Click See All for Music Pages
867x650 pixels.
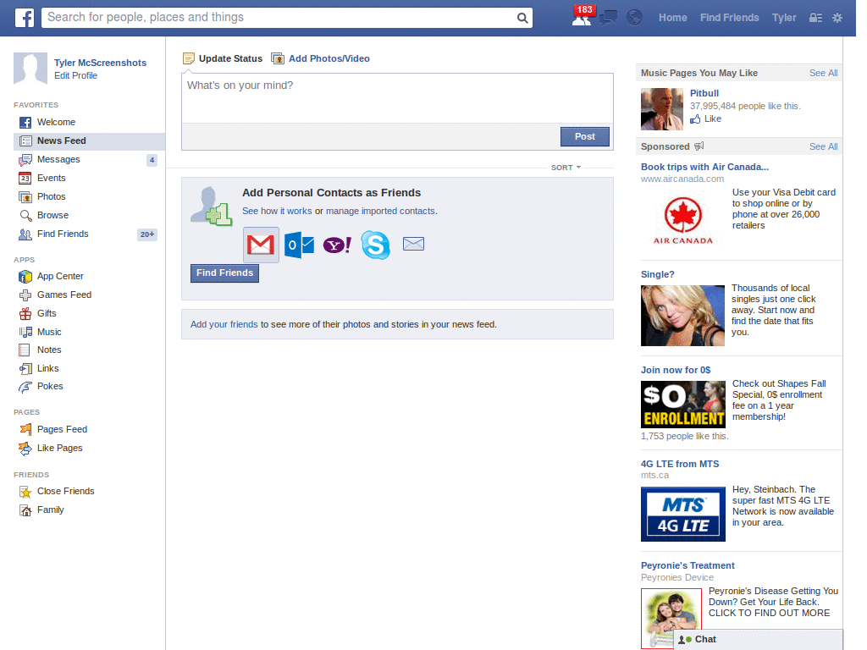pyautogui.click(x=823, y=73)
